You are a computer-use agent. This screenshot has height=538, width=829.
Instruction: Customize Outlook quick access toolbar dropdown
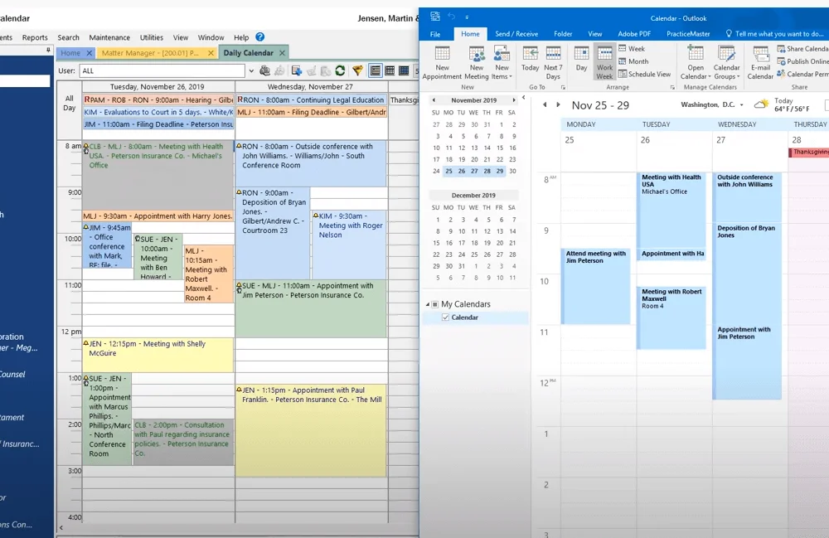click(467, 17)
